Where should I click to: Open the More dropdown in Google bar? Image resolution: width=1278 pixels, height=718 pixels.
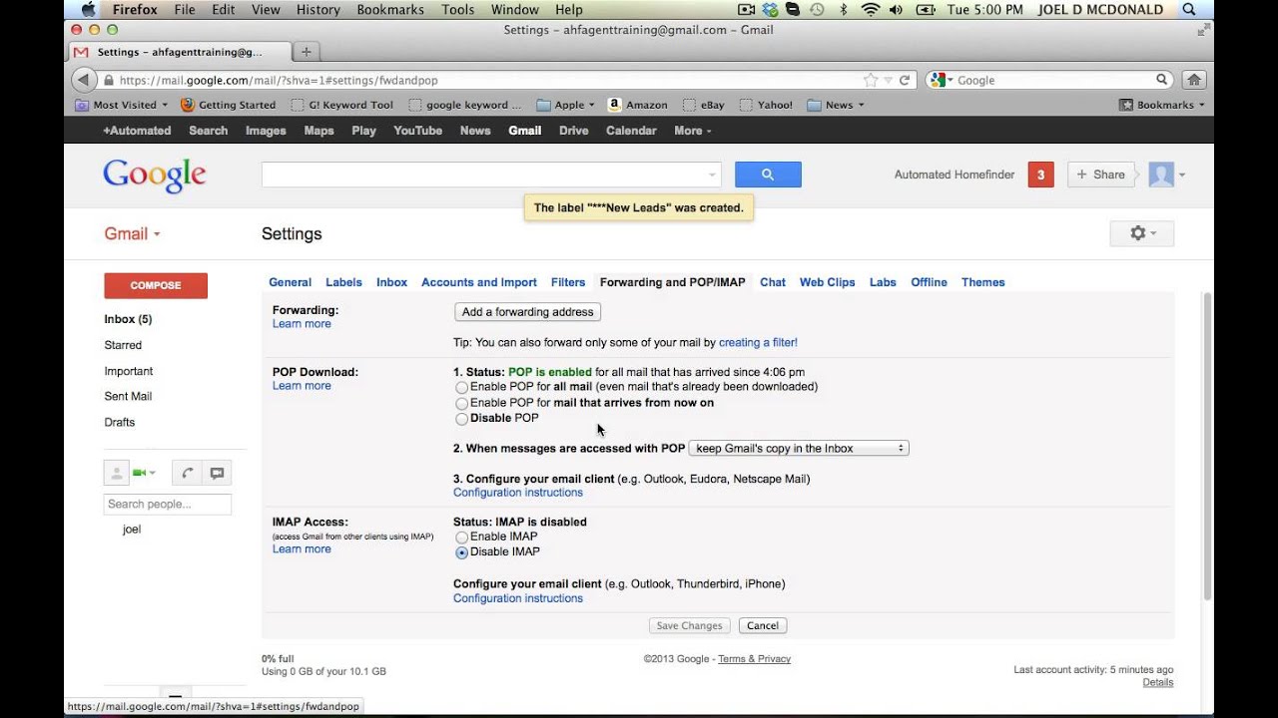692,131
